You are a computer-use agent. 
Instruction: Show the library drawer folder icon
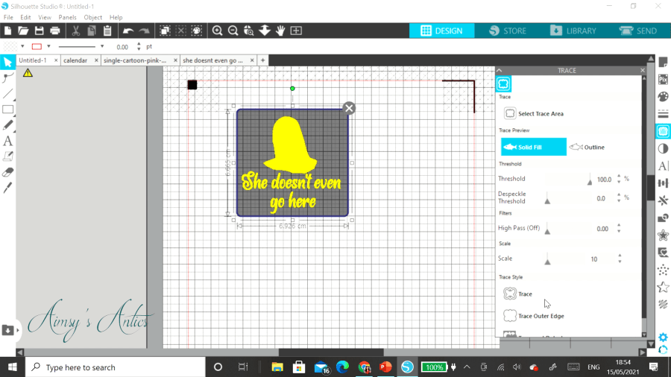[x=7, y=330]
